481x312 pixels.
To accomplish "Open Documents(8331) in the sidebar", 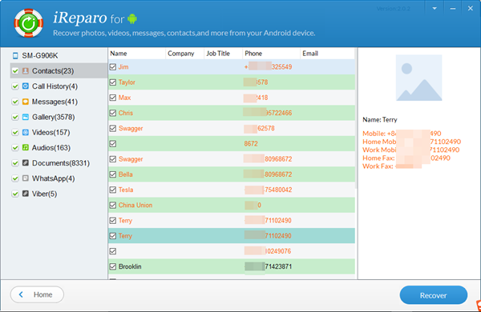I will (x=61, y=163).
